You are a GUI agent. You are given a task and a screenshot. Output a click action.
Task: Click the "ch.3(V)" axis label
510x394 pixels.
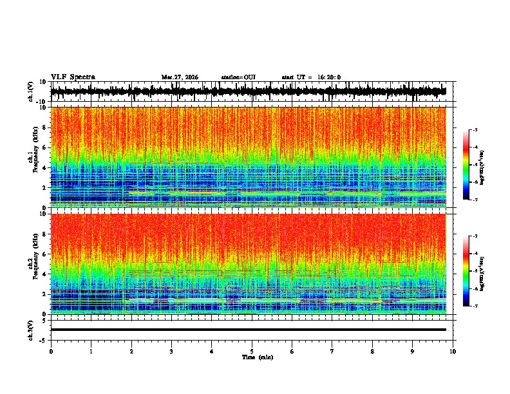tap(31, 330)
